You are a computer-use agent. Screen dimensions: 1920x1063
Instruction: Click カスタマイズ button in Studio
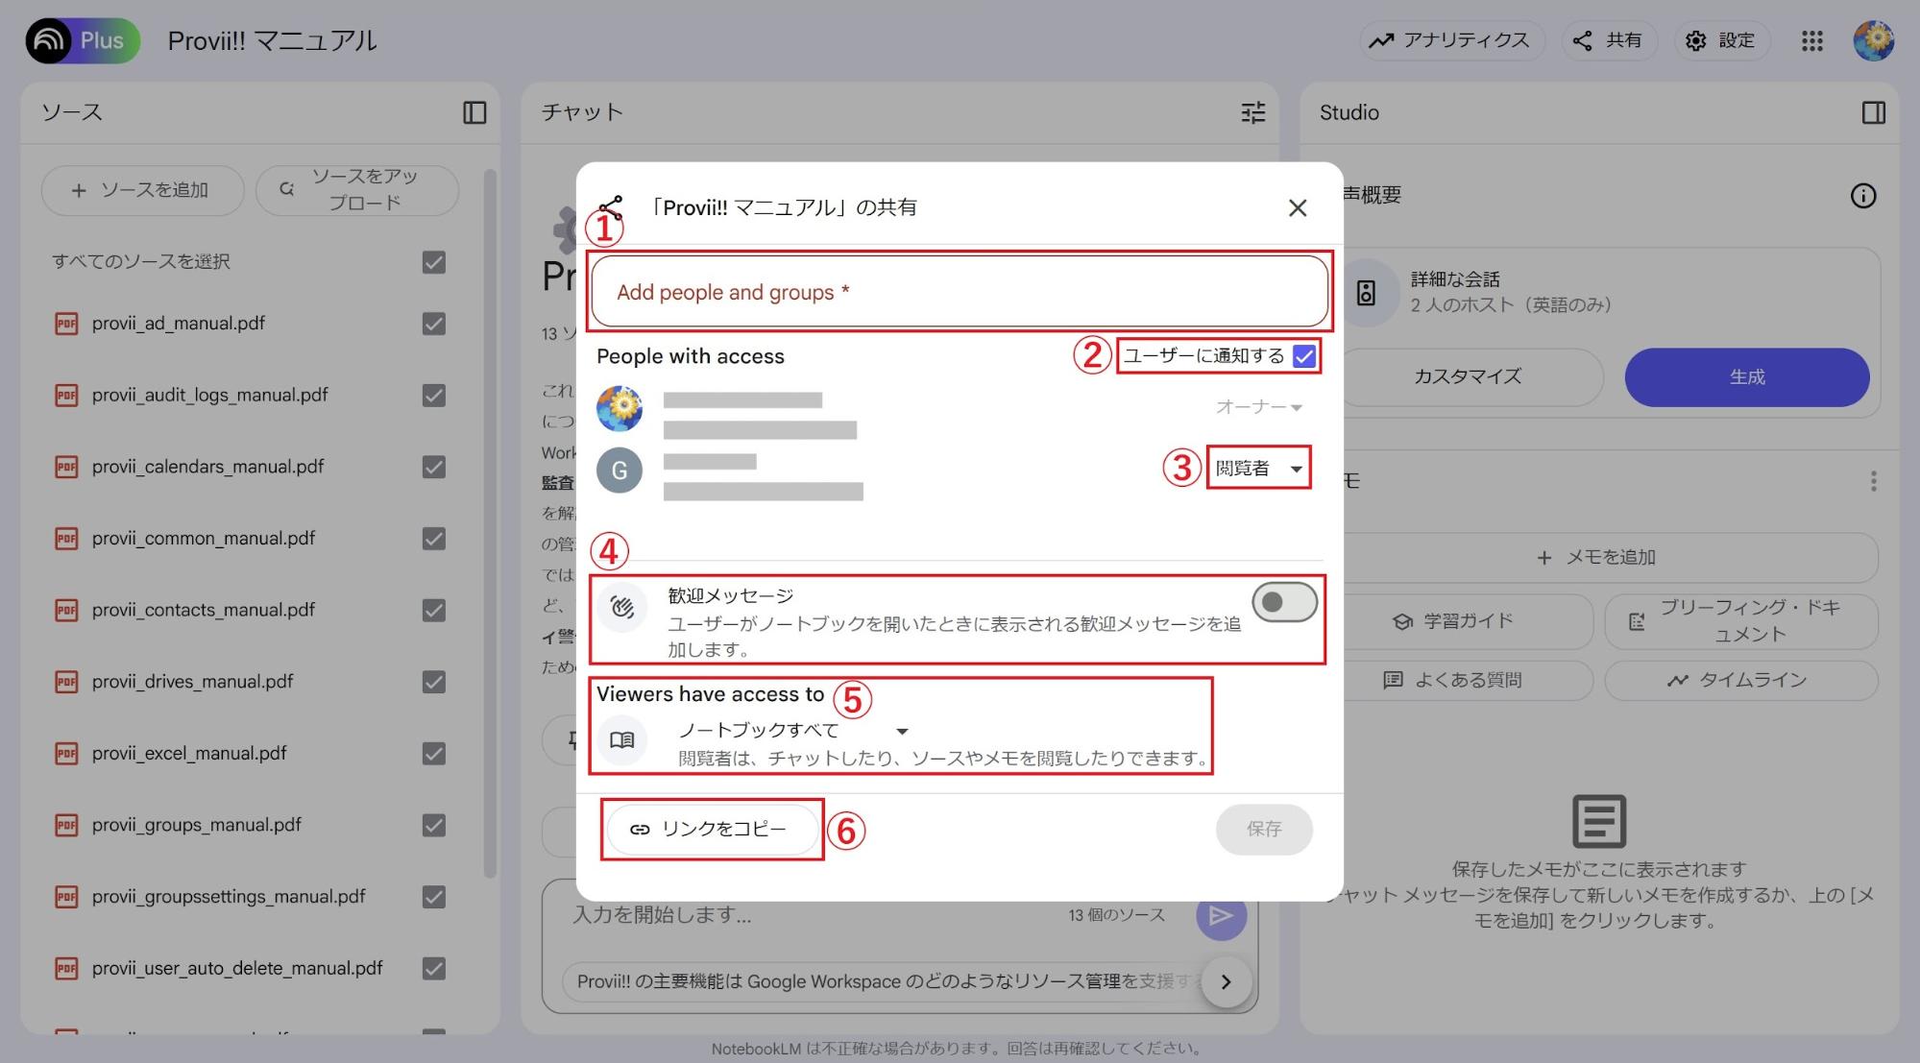[x=1468, y=376]
